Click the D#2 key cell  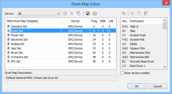point(125,26)
